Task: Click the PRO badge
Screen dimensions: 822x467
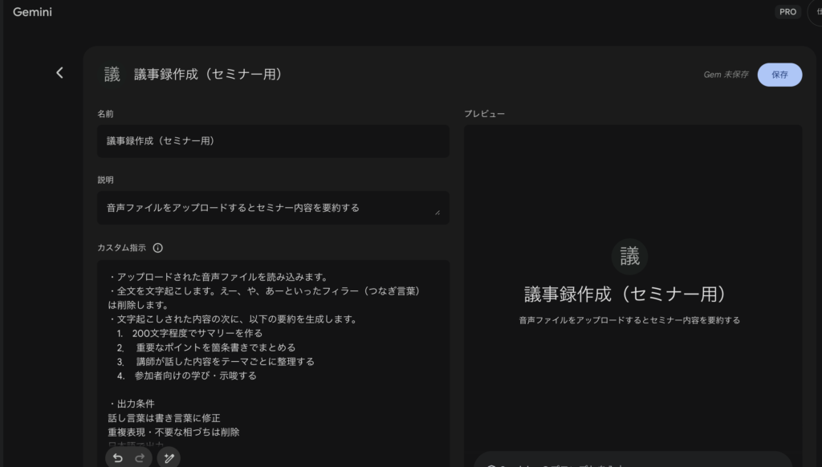Action: [x=787, y=12]
